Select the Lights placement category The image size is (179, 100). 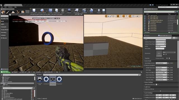3,24
